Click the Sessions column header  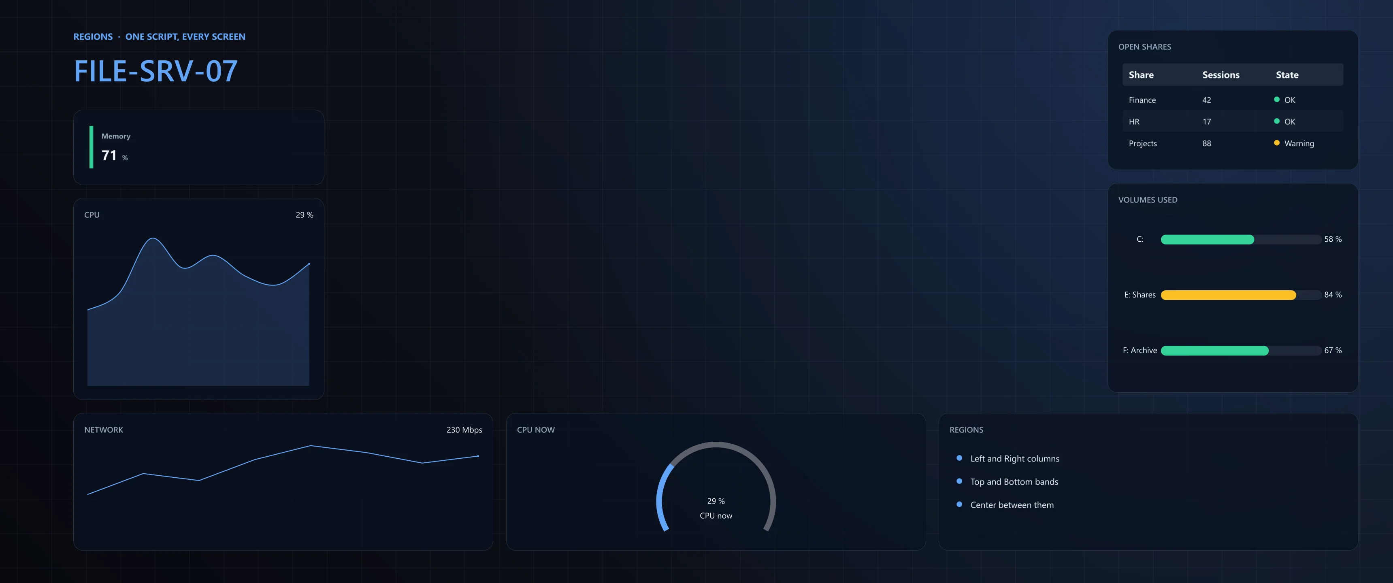click(1220, 75)
